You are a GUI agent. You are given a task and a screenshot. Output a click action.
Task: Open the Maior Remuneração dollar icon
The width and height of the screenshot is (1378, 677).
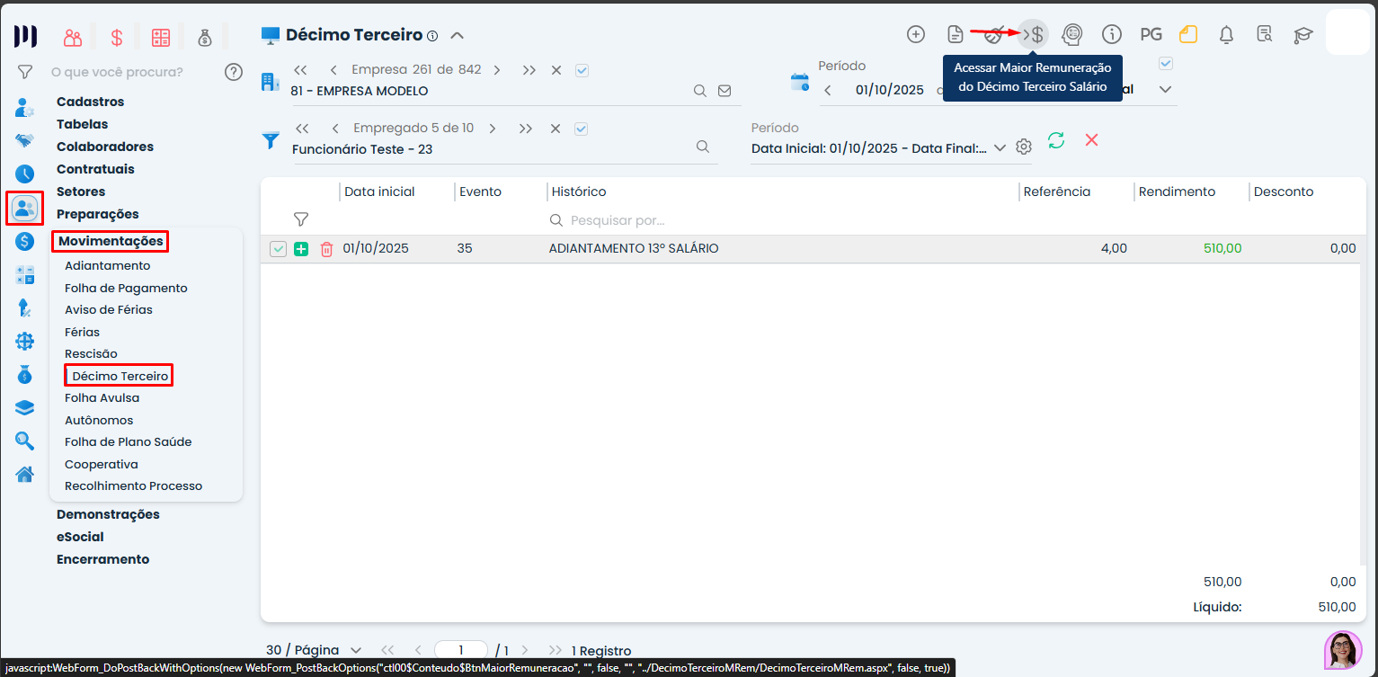click(x=1033, y=34)
